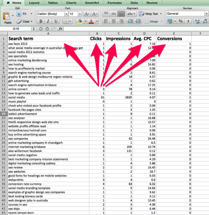
Task: Open the borders dropdown arrow
Action: tap(70, 21)
